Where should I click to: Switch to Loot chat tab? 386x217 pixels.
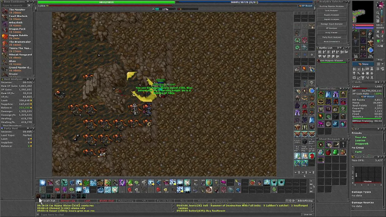pyautogui.click(x=87, y=201)
